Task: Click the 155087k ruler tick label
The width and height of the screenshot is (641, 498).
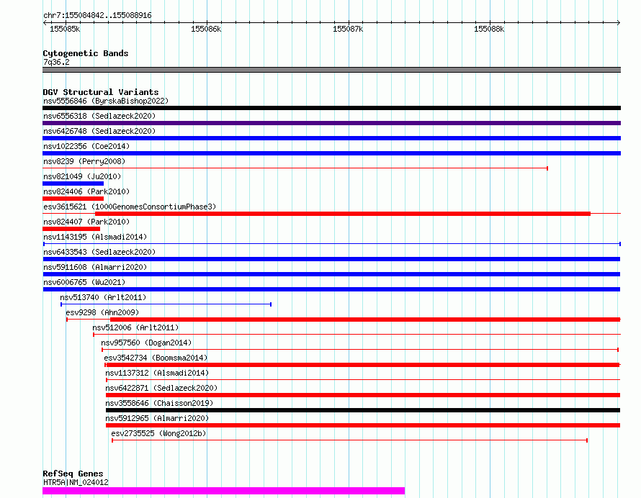Action: click(x=348, y=29)
